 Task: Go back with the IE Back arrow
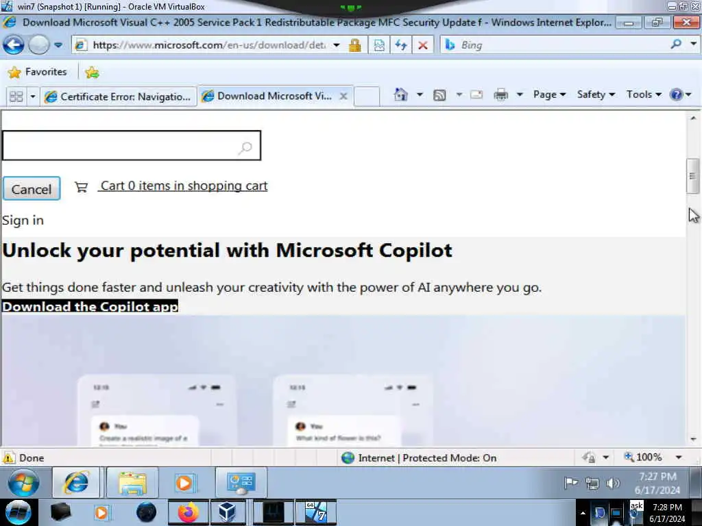14,45
